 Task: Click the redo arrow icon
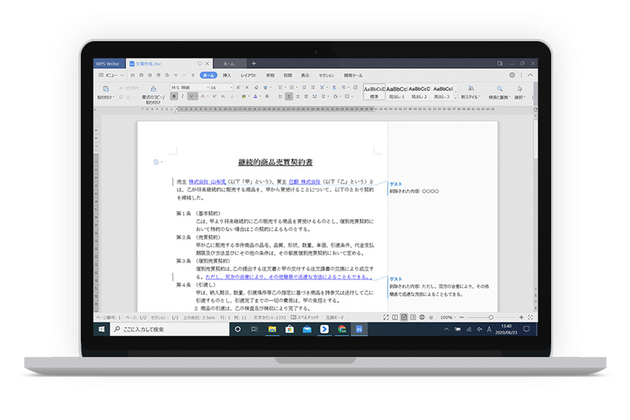184,75
